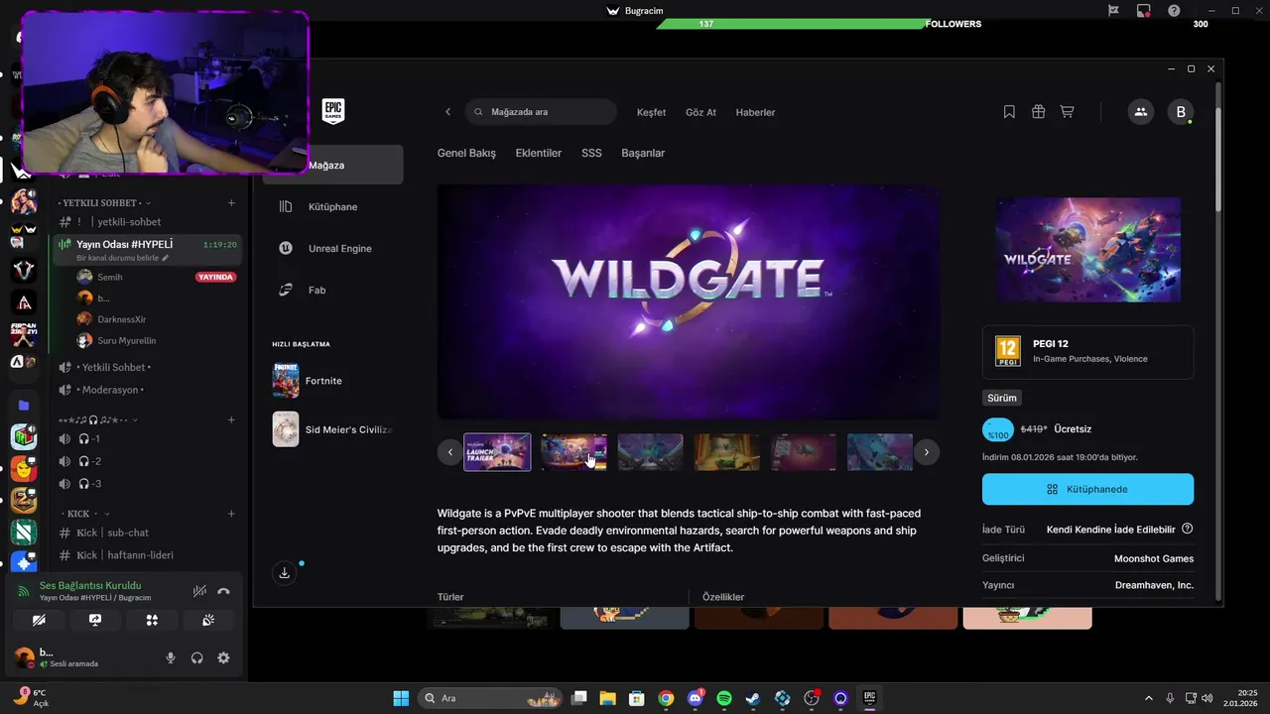This screenshot has height=714, width=1270.
Task: Open Discord user settings gear
Action: pyautogui.click(x=223, y=657)
